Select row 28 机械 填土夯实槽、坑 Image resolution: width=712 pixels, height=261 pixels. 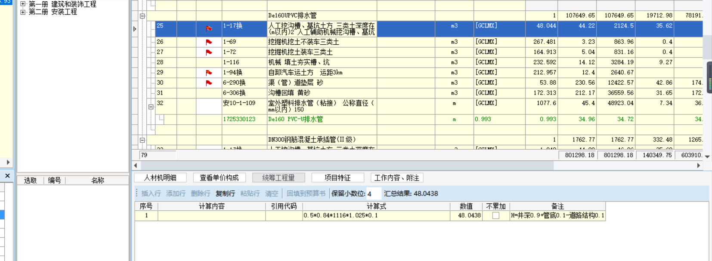pos(322,62)
